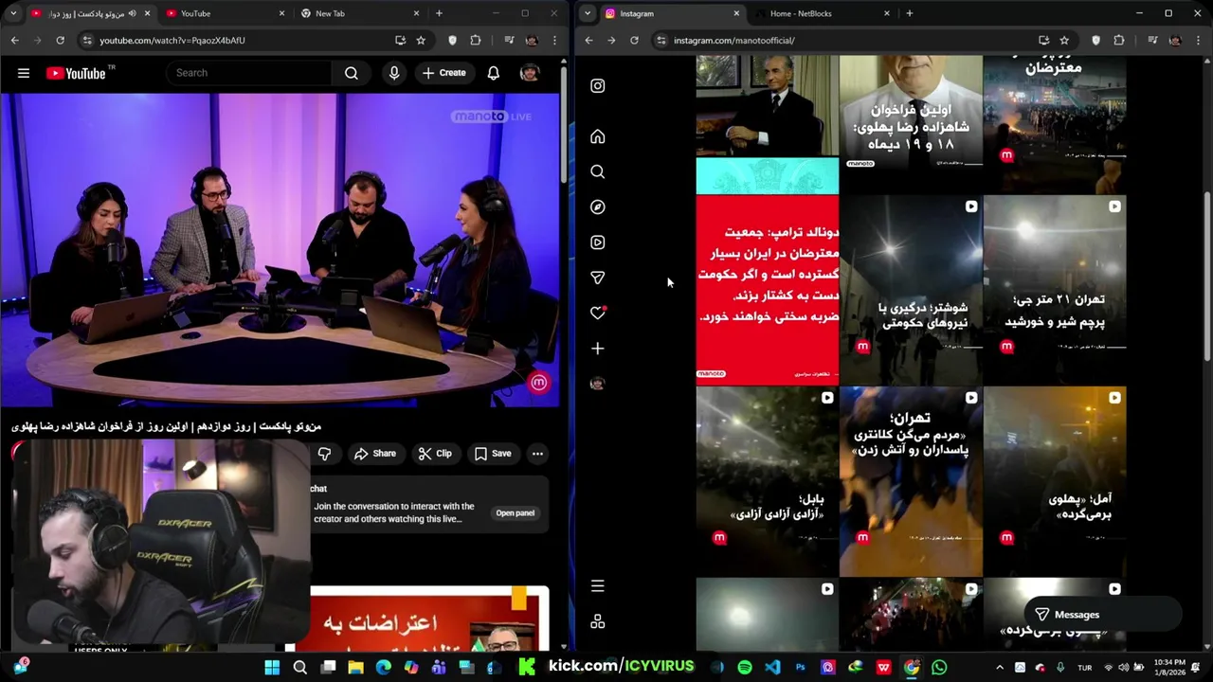This screenshot has width=1213, height=682.
Task: Open the Babol 'Azadi Azadi' reel
Action: click(x=768, y=481)
